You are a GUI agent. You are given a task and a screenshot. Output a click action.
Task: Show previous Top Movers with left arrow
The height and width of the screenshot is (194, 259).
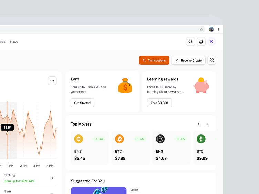(199, 124)
